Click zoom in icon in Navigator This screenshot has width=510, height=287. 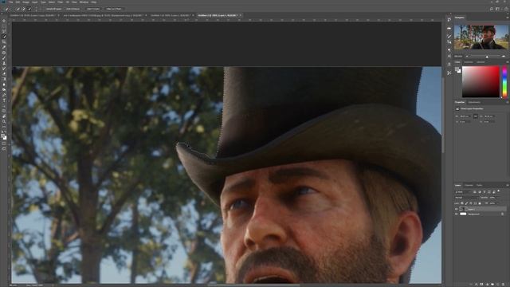(504, 57)
